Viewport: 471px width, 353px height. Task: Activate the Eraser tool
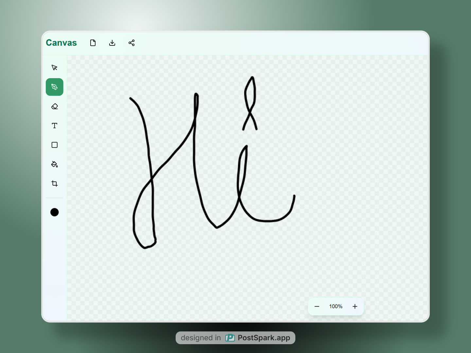click(x=55, y=106)
